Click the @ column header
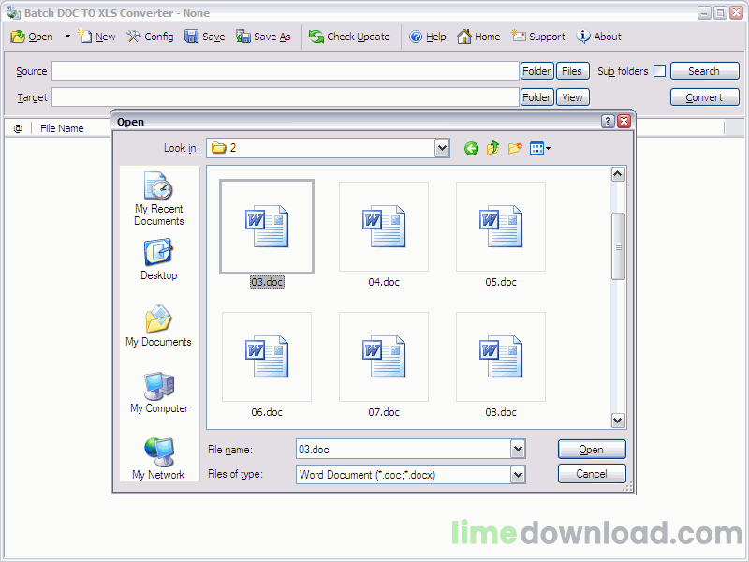Screen dimensions: 749x562 (18, 128)
